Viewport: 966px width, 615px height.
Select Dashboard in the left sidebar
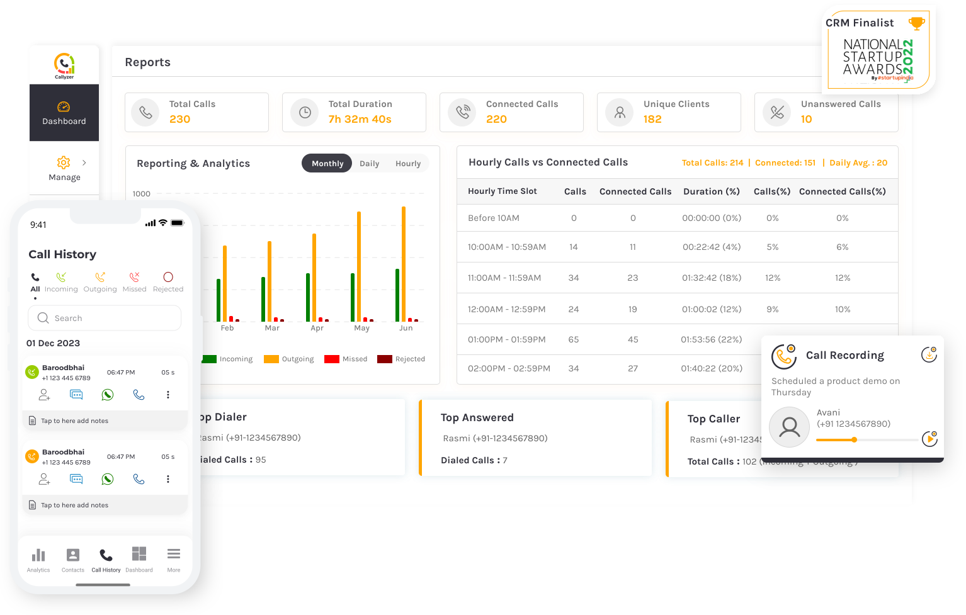[64, 112]
